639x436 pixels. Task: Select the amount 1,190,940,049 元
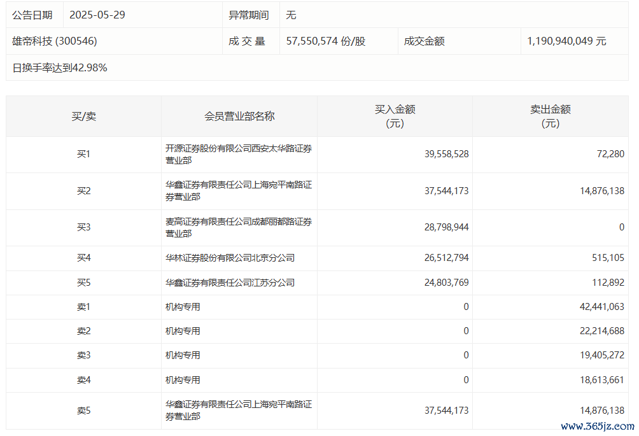point(567,41)
